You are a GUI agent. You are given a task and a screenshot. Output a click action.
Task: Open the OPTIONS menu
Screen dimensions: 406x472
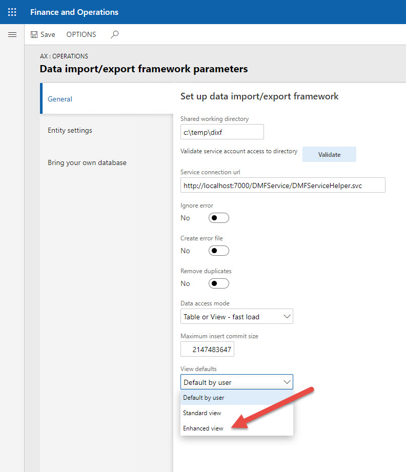click(x=81, y=35)
